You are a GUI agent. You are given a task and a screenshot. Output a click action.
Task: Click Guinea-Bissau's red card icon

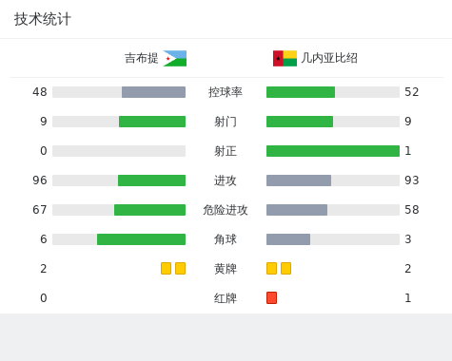click(271, 297)
